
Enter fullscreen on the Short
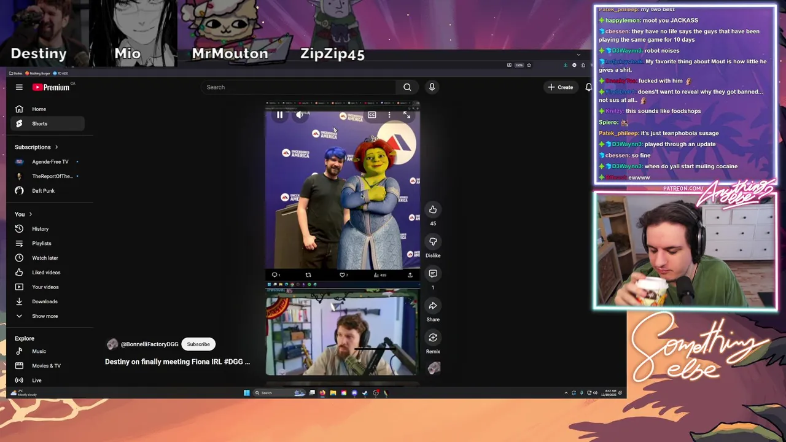click(x=407, y=115)
